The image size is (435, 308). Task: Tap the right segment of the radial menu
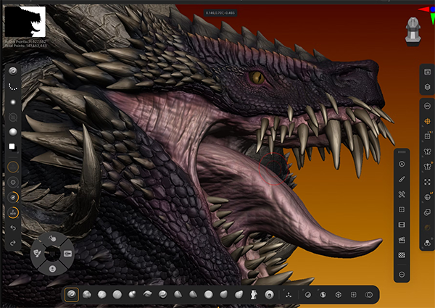[x=68, y=254]
